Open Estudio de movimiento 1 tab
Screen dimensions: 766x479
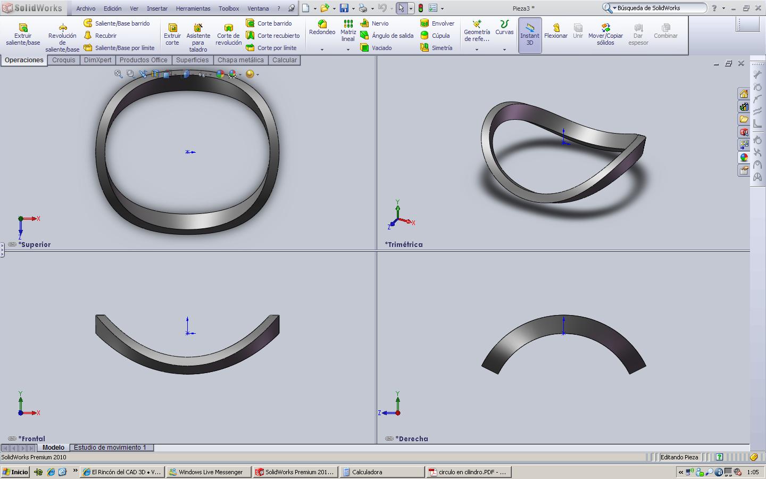pos(110,448)
